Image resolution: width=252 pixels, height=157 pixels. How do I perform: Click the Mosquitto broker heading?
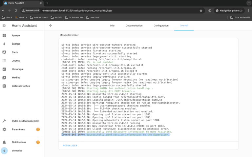pyautogui.click(x=69, y=35)
